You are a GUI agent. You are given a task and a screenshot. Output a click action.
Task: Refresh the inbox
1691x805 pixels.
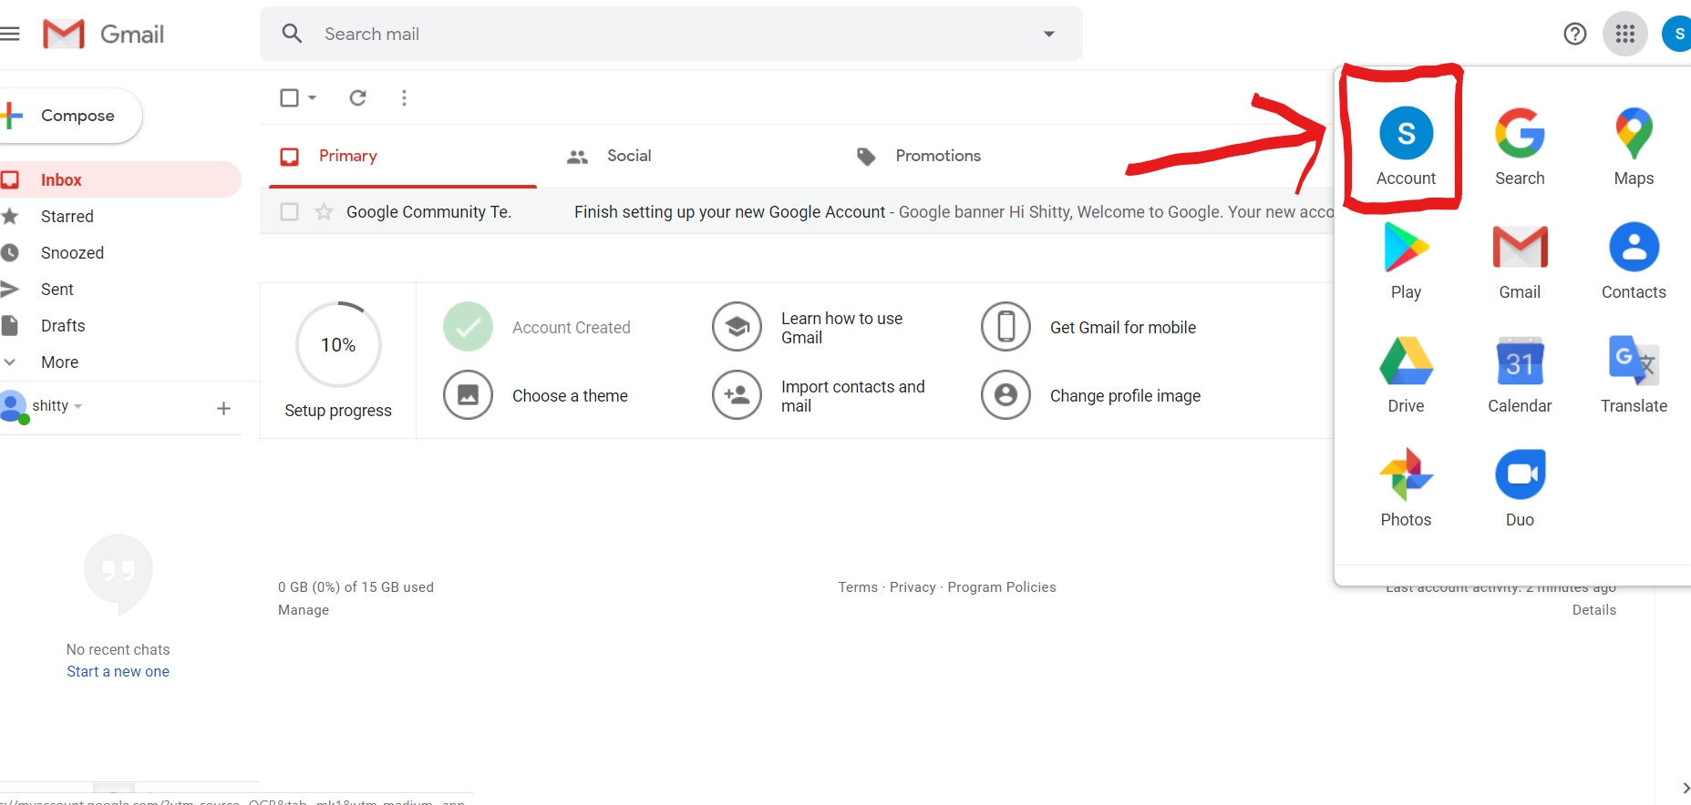(x=358, y=97)
